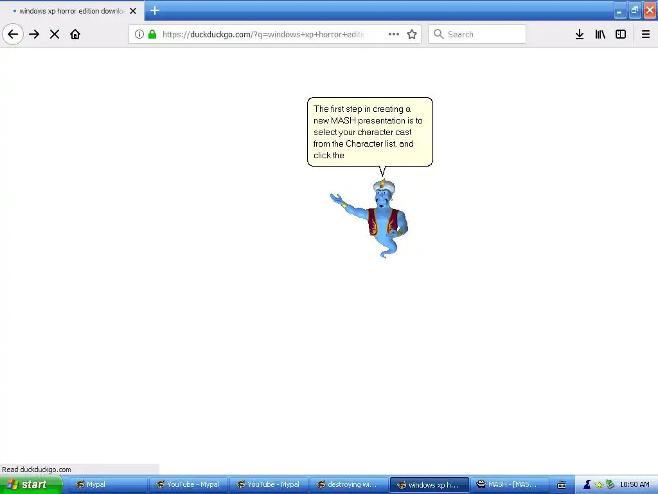Switch to destroying wi... taskbar window
This screenshot has height=494, width=658.
349,484
